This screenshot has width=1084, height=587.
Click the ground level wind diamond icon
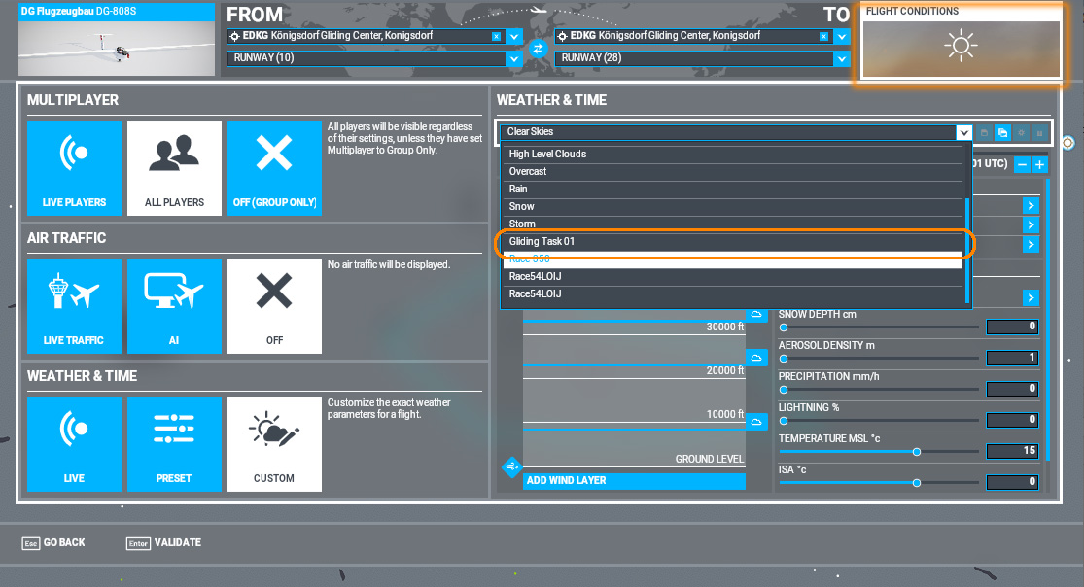point(512,467)
